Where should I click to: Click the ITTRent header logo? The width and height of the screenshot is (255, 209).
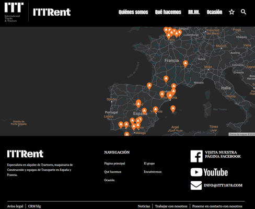coord(52,12)
